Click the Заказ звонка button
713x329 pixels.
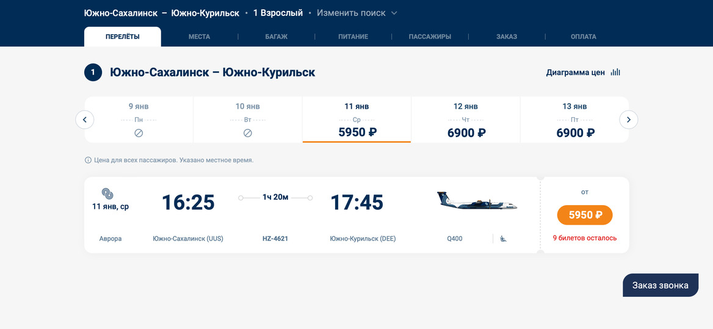[660, 285]
